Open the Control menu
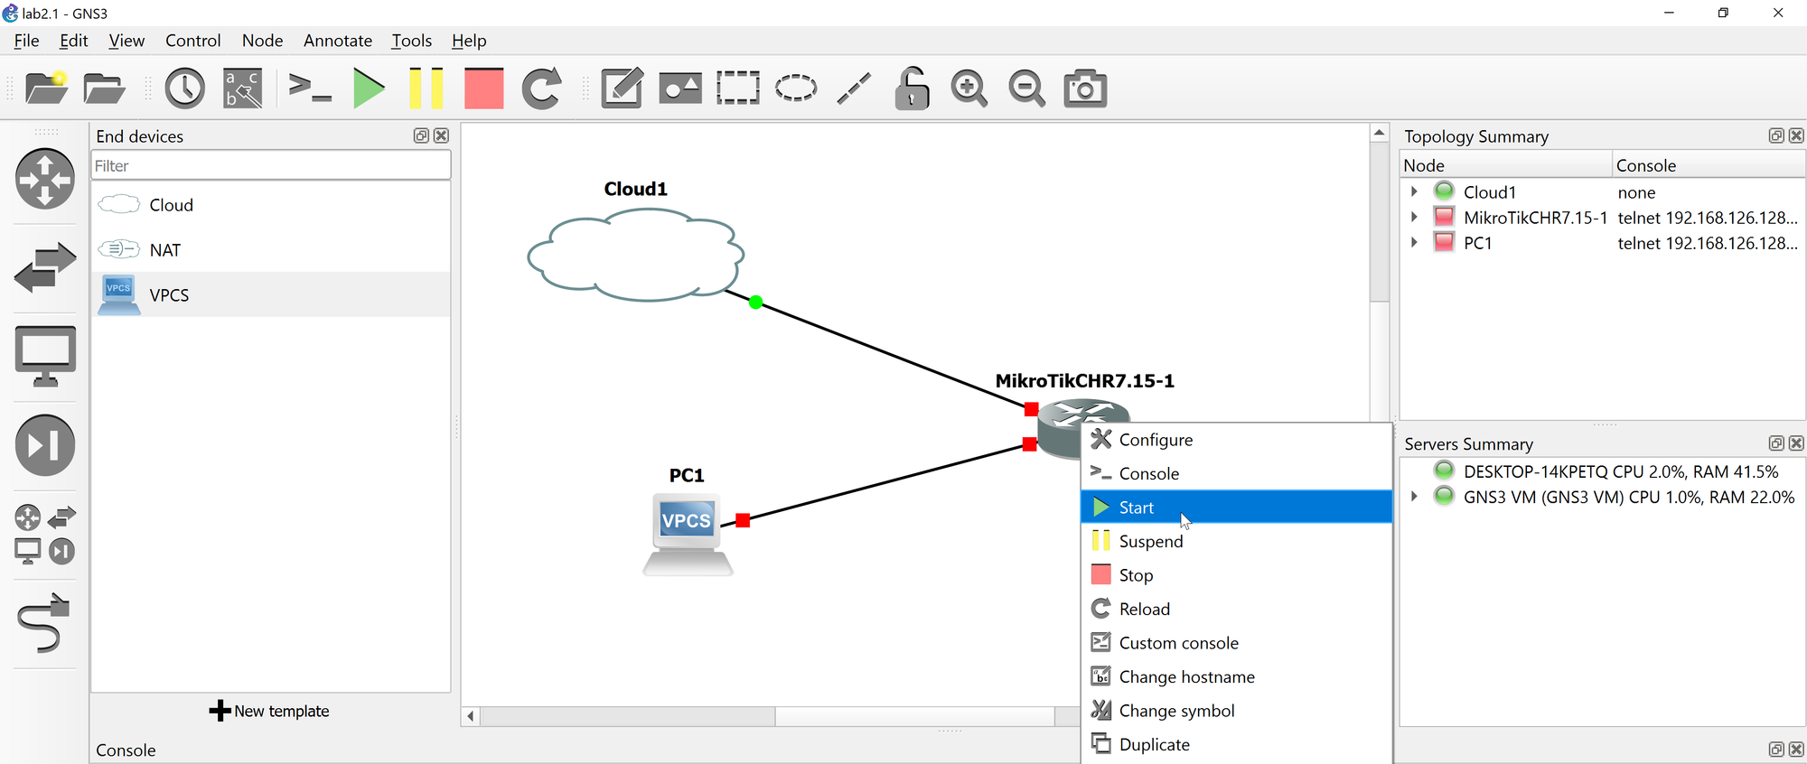 (192, 41)
